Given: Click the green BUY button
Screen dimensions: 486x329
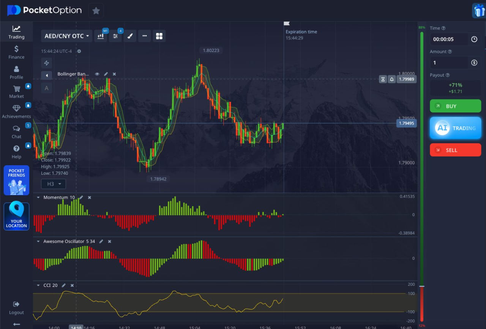Looking at the screenshot, I should click(x=455, y=106).
